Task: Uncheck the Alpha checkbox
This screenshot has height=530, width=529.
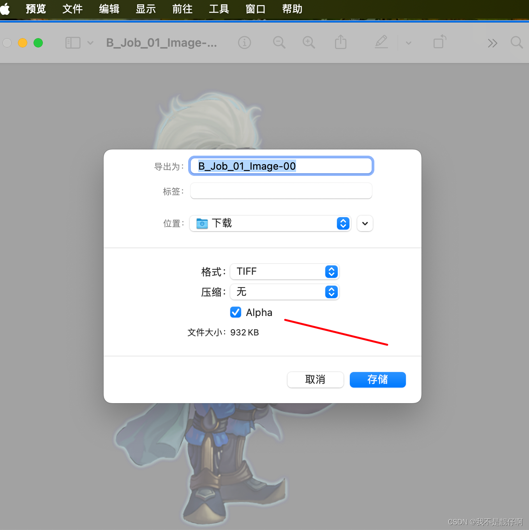Action: pos(236,312)
